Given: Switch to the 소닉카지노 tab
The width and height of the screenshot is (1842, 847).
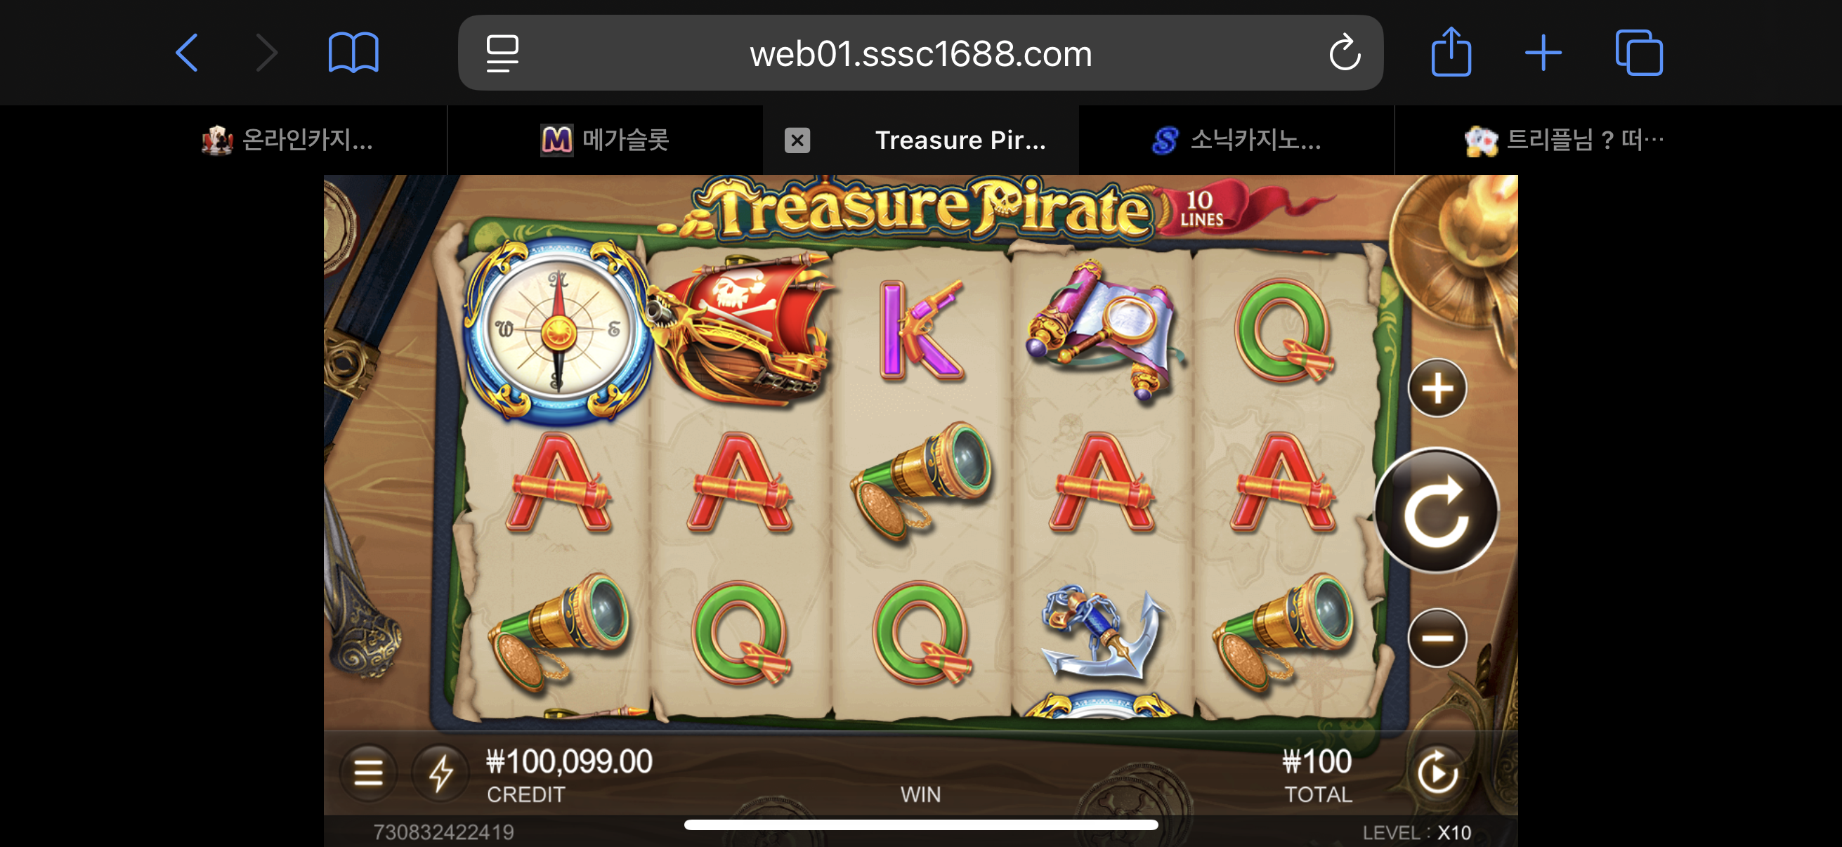Looking at the screenshot, I should tap(1236, 140).
